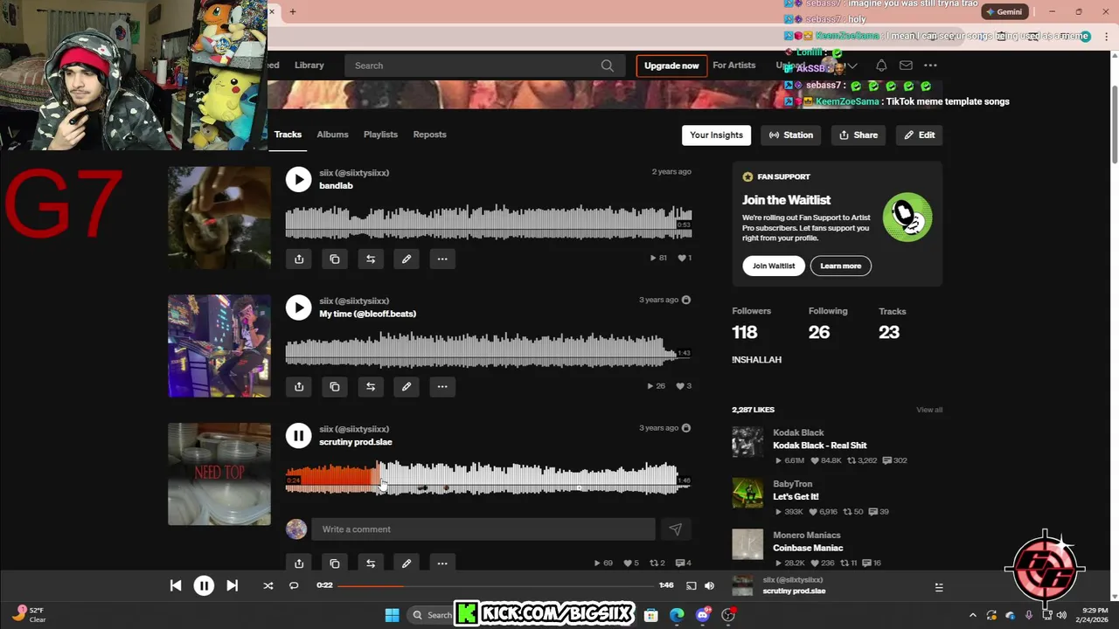Toggle repeat in the player bar
This screenshot has height=629, width=1119.
(x=294, y=586)
